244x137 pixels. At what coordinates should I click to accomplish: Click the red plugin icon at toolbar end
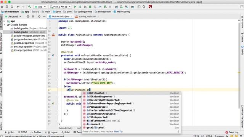point(150,7)
